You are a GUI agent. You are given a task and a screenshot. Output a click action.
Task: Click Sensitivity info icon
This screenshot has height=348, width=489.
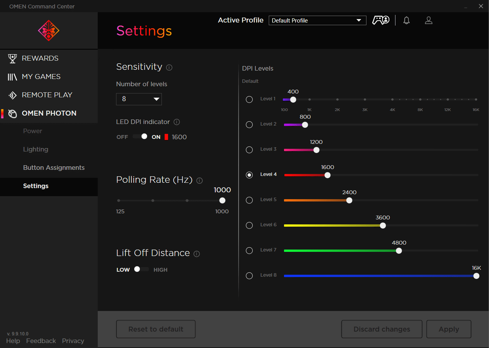point(169,68)
